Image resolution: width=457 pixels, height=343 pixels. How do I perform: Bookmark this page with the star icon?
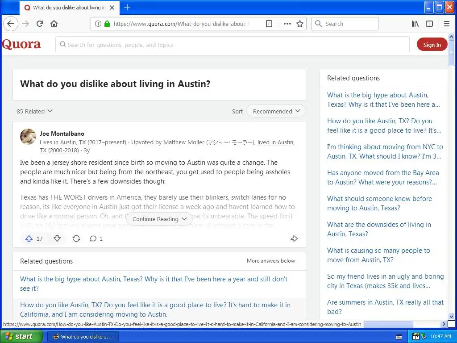(x=300, y=24)
